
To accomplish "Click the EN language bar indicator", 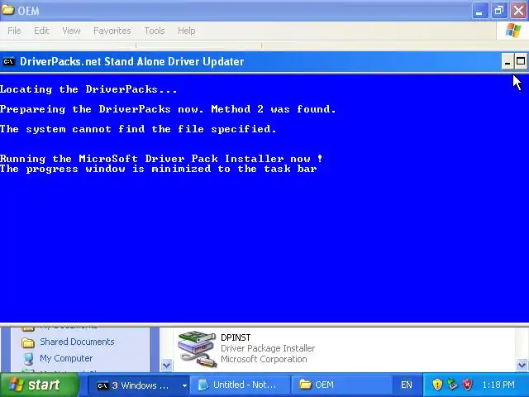I will pyautogui.click(x=406, y=385).
